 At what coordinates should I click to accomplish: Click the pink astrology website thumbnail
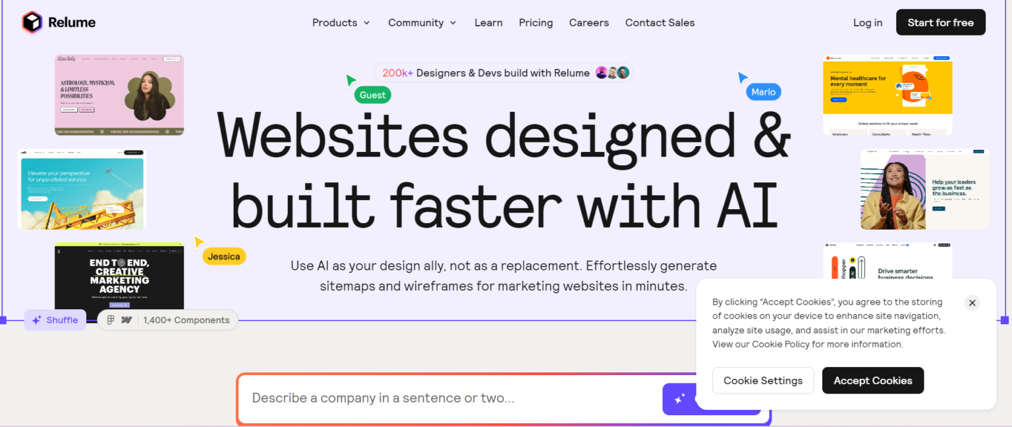(x=119, y=95)
